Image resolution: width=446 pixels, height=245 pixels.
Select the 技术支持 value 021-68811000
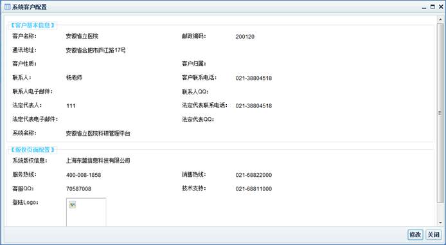click(254, 189)
